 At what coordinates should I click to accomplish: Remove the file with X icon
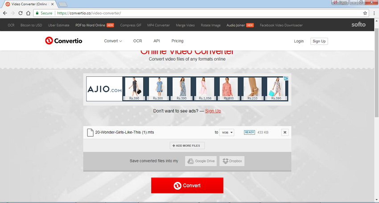(x=285, y=133)
